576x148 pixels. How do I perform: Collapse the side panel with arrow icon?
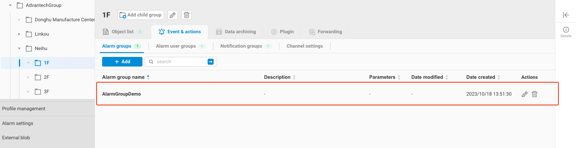(566, 15)
